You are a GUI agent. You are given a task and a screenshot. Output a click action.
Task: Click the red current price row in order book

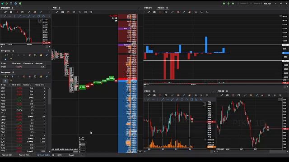click(127, 79)
